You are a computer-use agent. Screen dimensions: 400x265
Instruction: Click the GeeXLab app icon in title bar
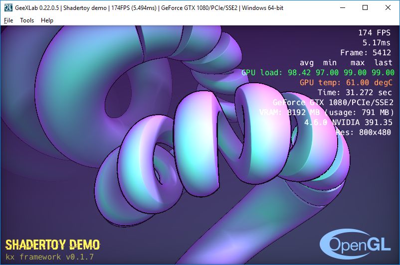pyautogui.click(x=8, y=8)
